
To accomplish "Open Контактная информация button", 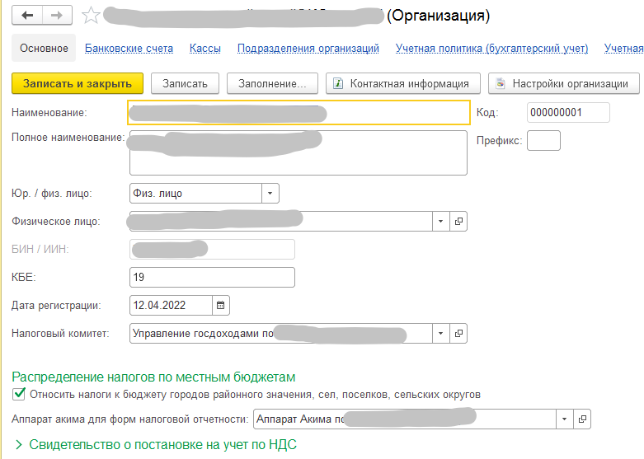I will point(402,83).
